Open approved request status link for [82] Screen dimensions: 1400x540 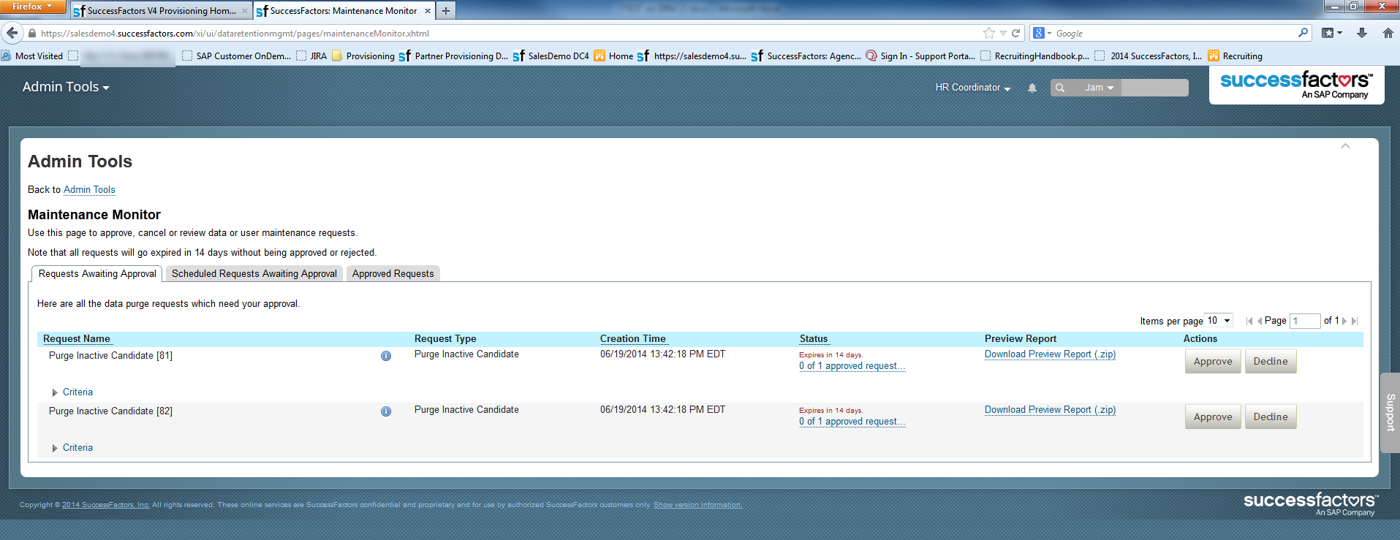pyautogui.click(x=852, y=422)
